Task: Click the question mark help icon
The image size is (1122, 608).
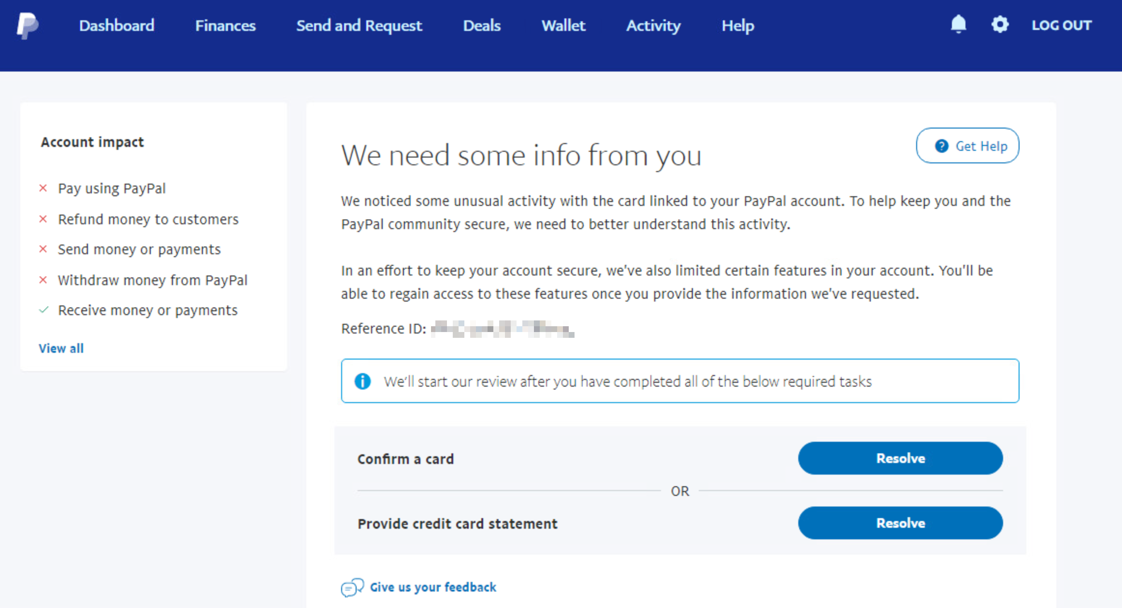Action: coord(941,146)
